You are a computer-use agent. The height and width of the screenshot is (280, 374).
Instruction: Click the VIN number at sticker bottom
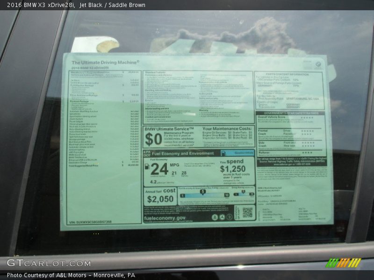click(90, 222)
